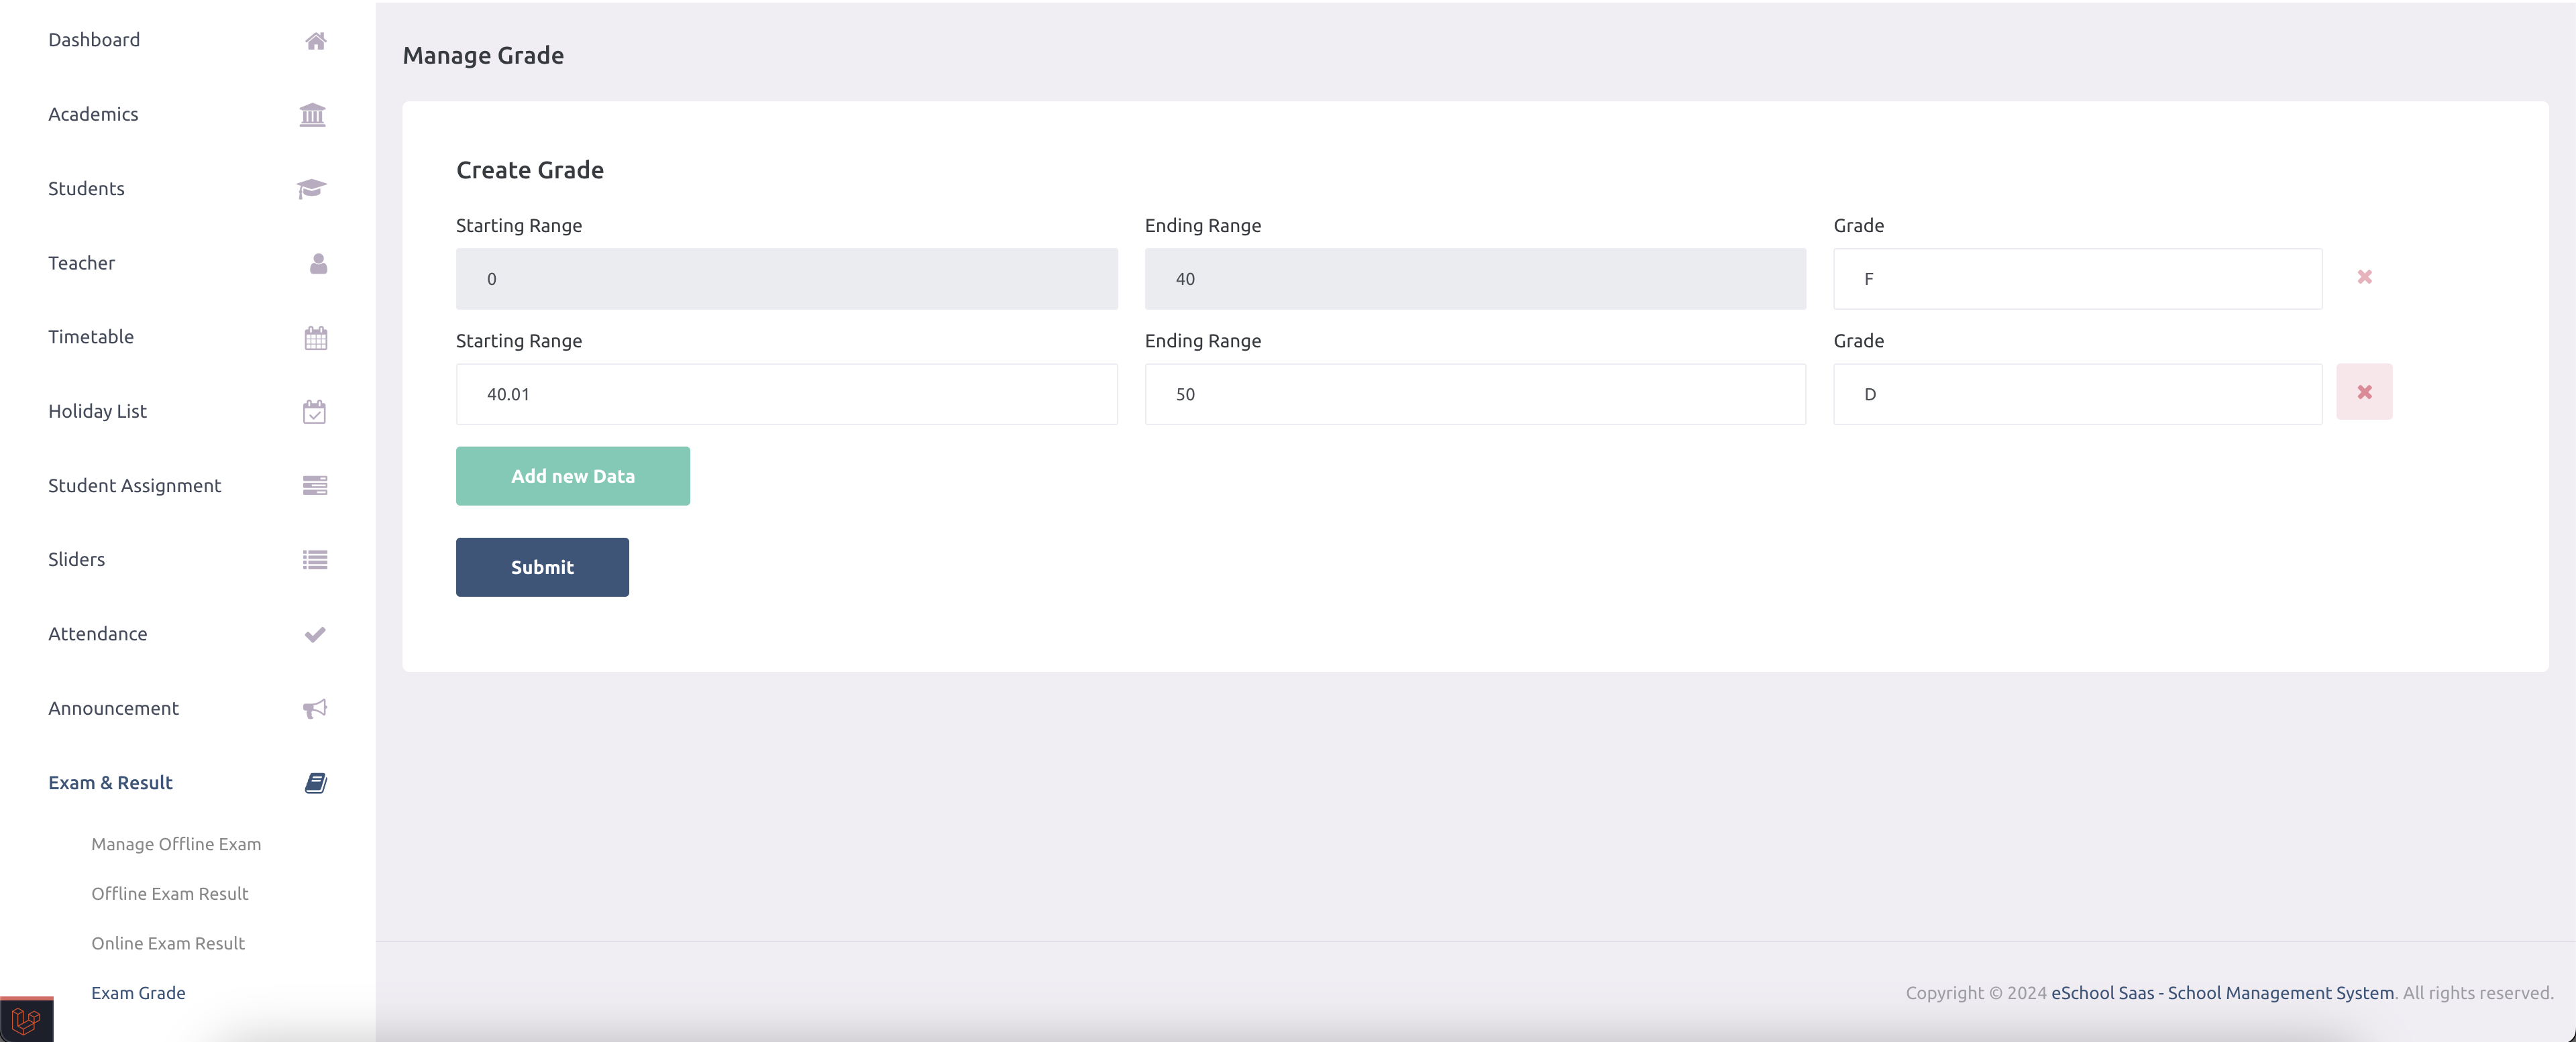Click the Students graduation cap icon
The image size is (2576, 1042).
(311, 189)
